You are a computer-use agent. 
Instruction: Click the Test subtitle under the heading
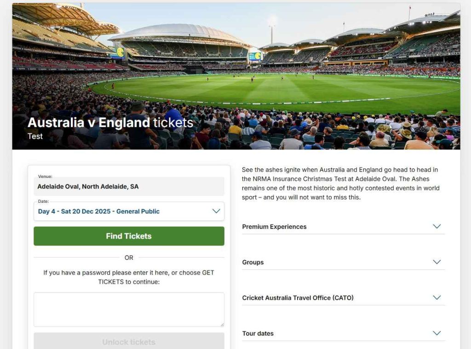point(35,136)
